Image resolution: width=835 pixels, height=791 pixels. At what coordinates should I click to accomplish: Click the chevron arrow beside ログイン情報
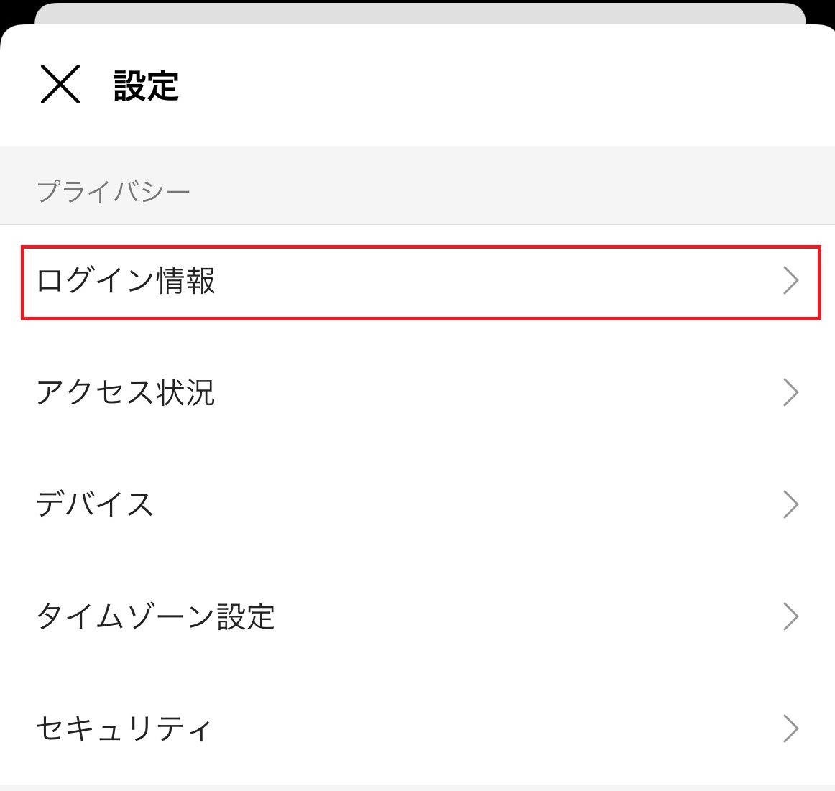point(790,281)
